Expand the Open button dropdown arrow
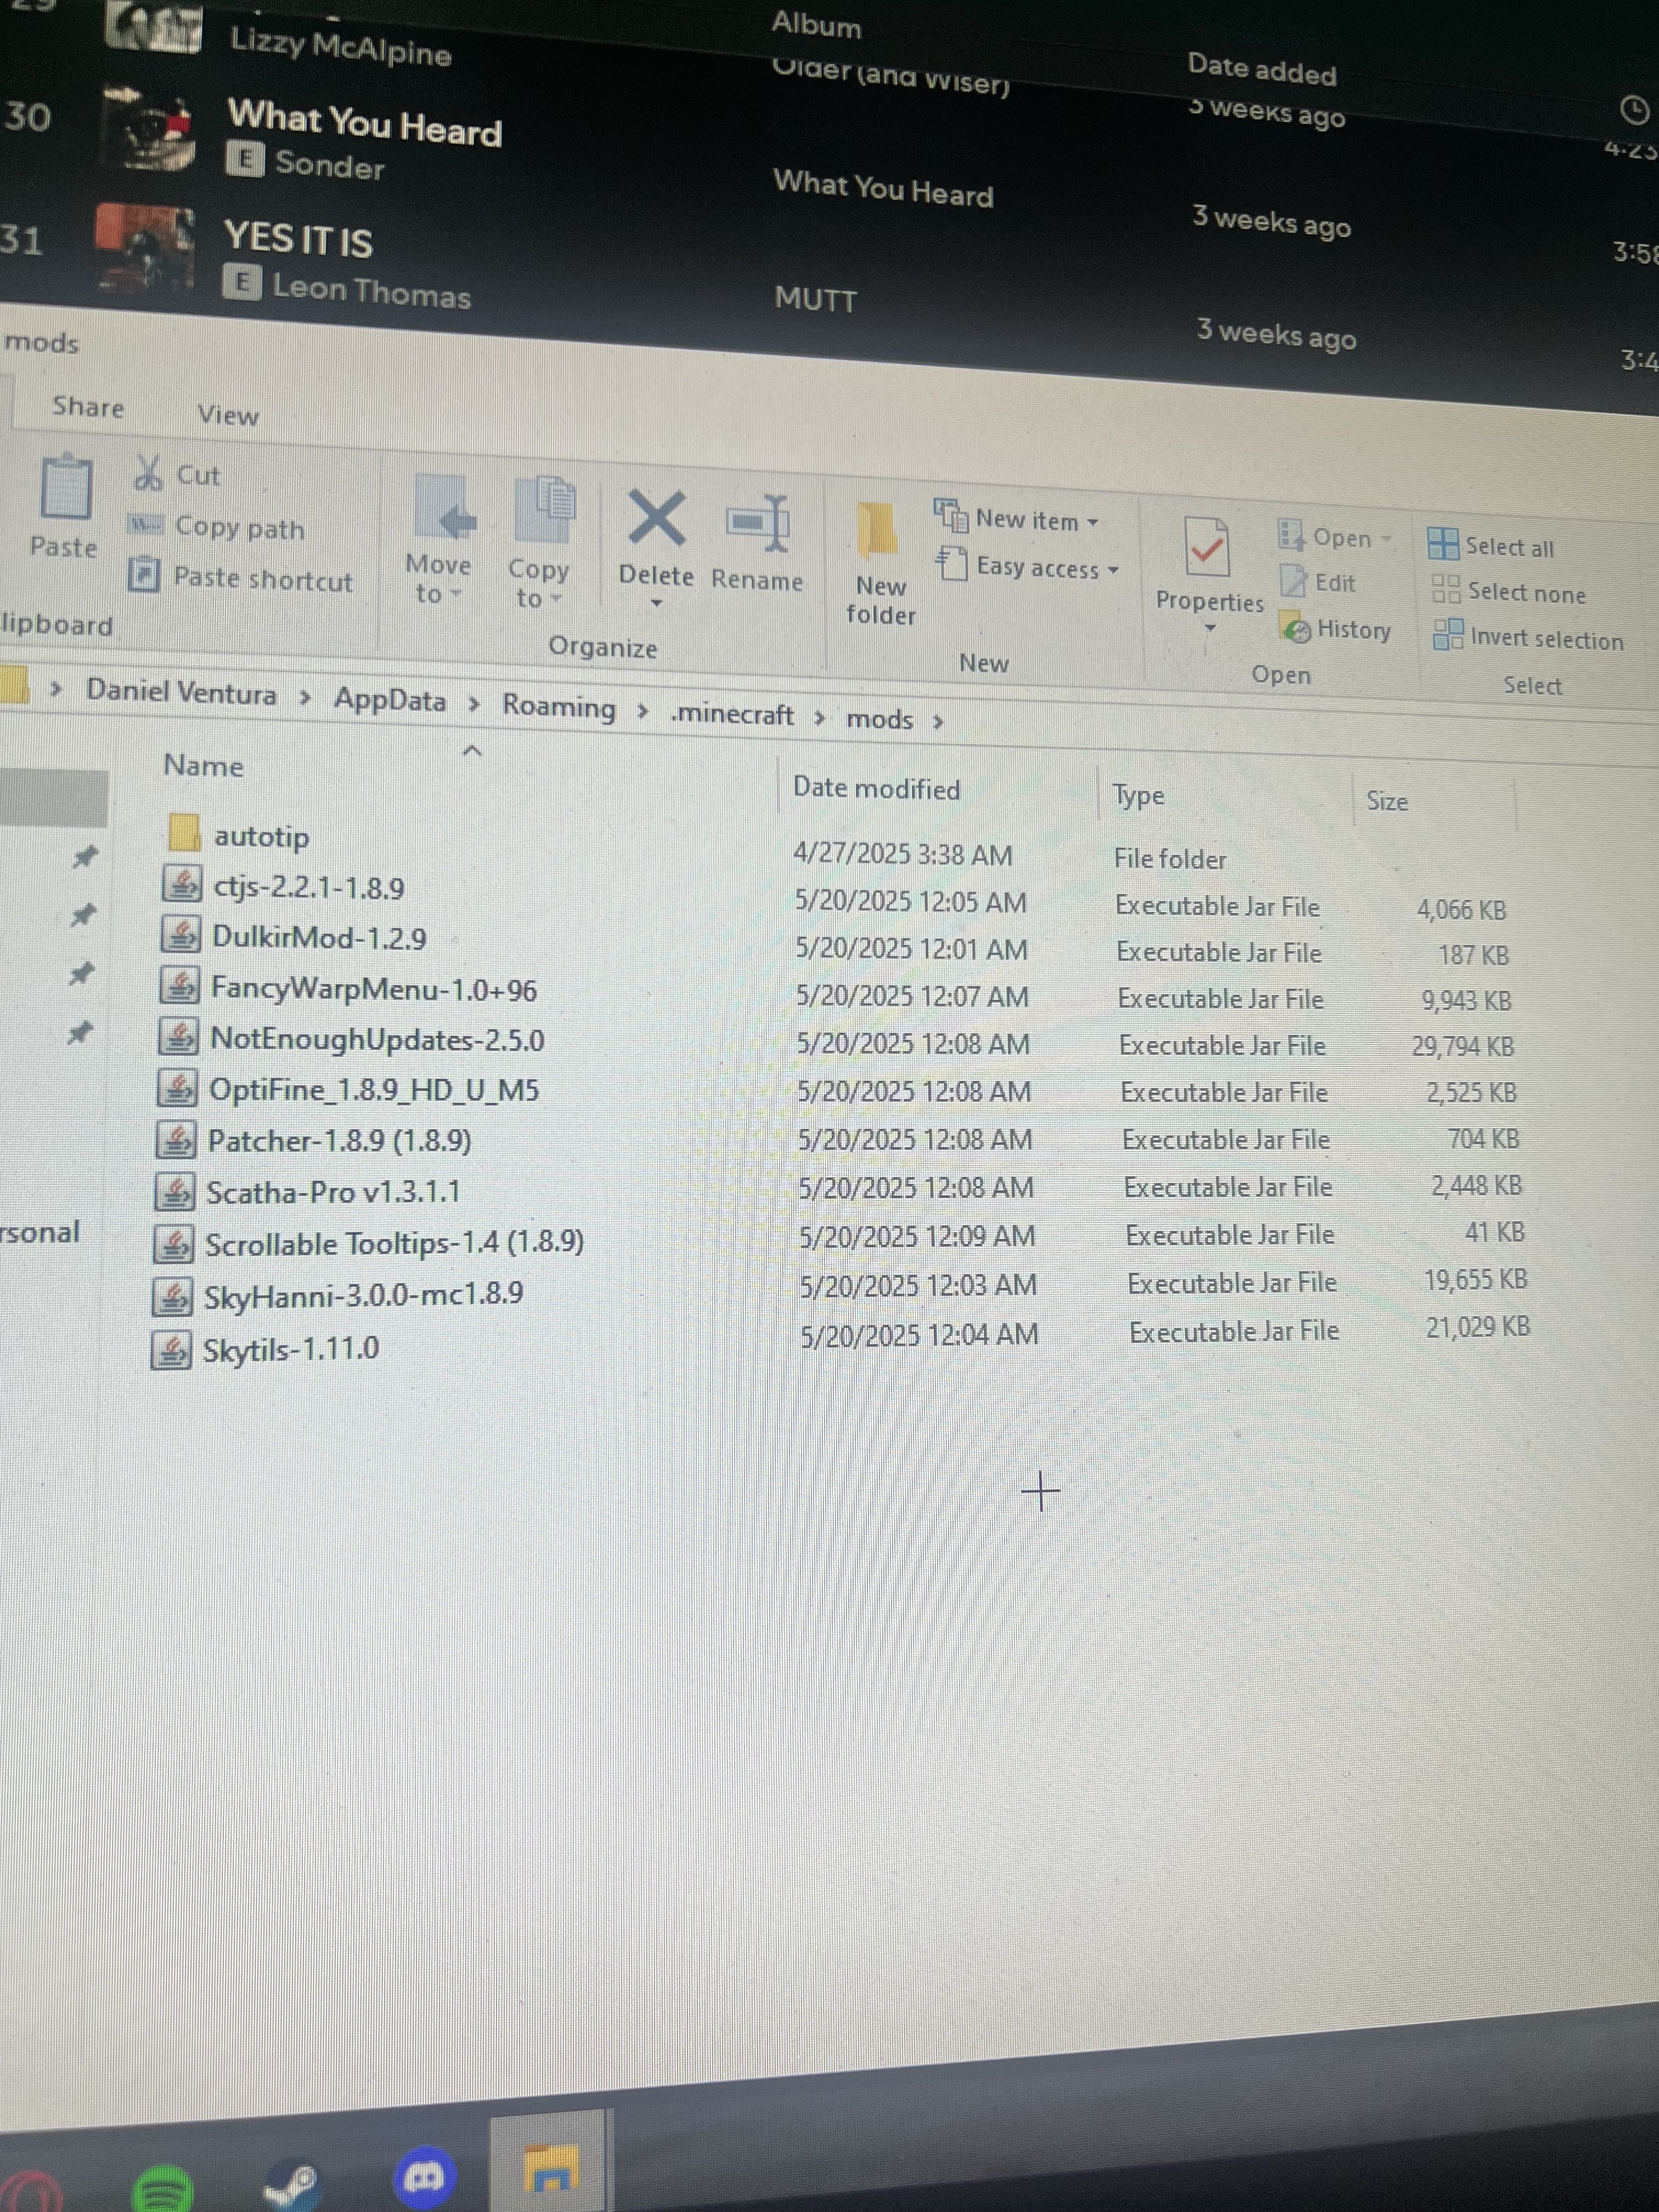1659x2212 pixels. (1386, 539)
